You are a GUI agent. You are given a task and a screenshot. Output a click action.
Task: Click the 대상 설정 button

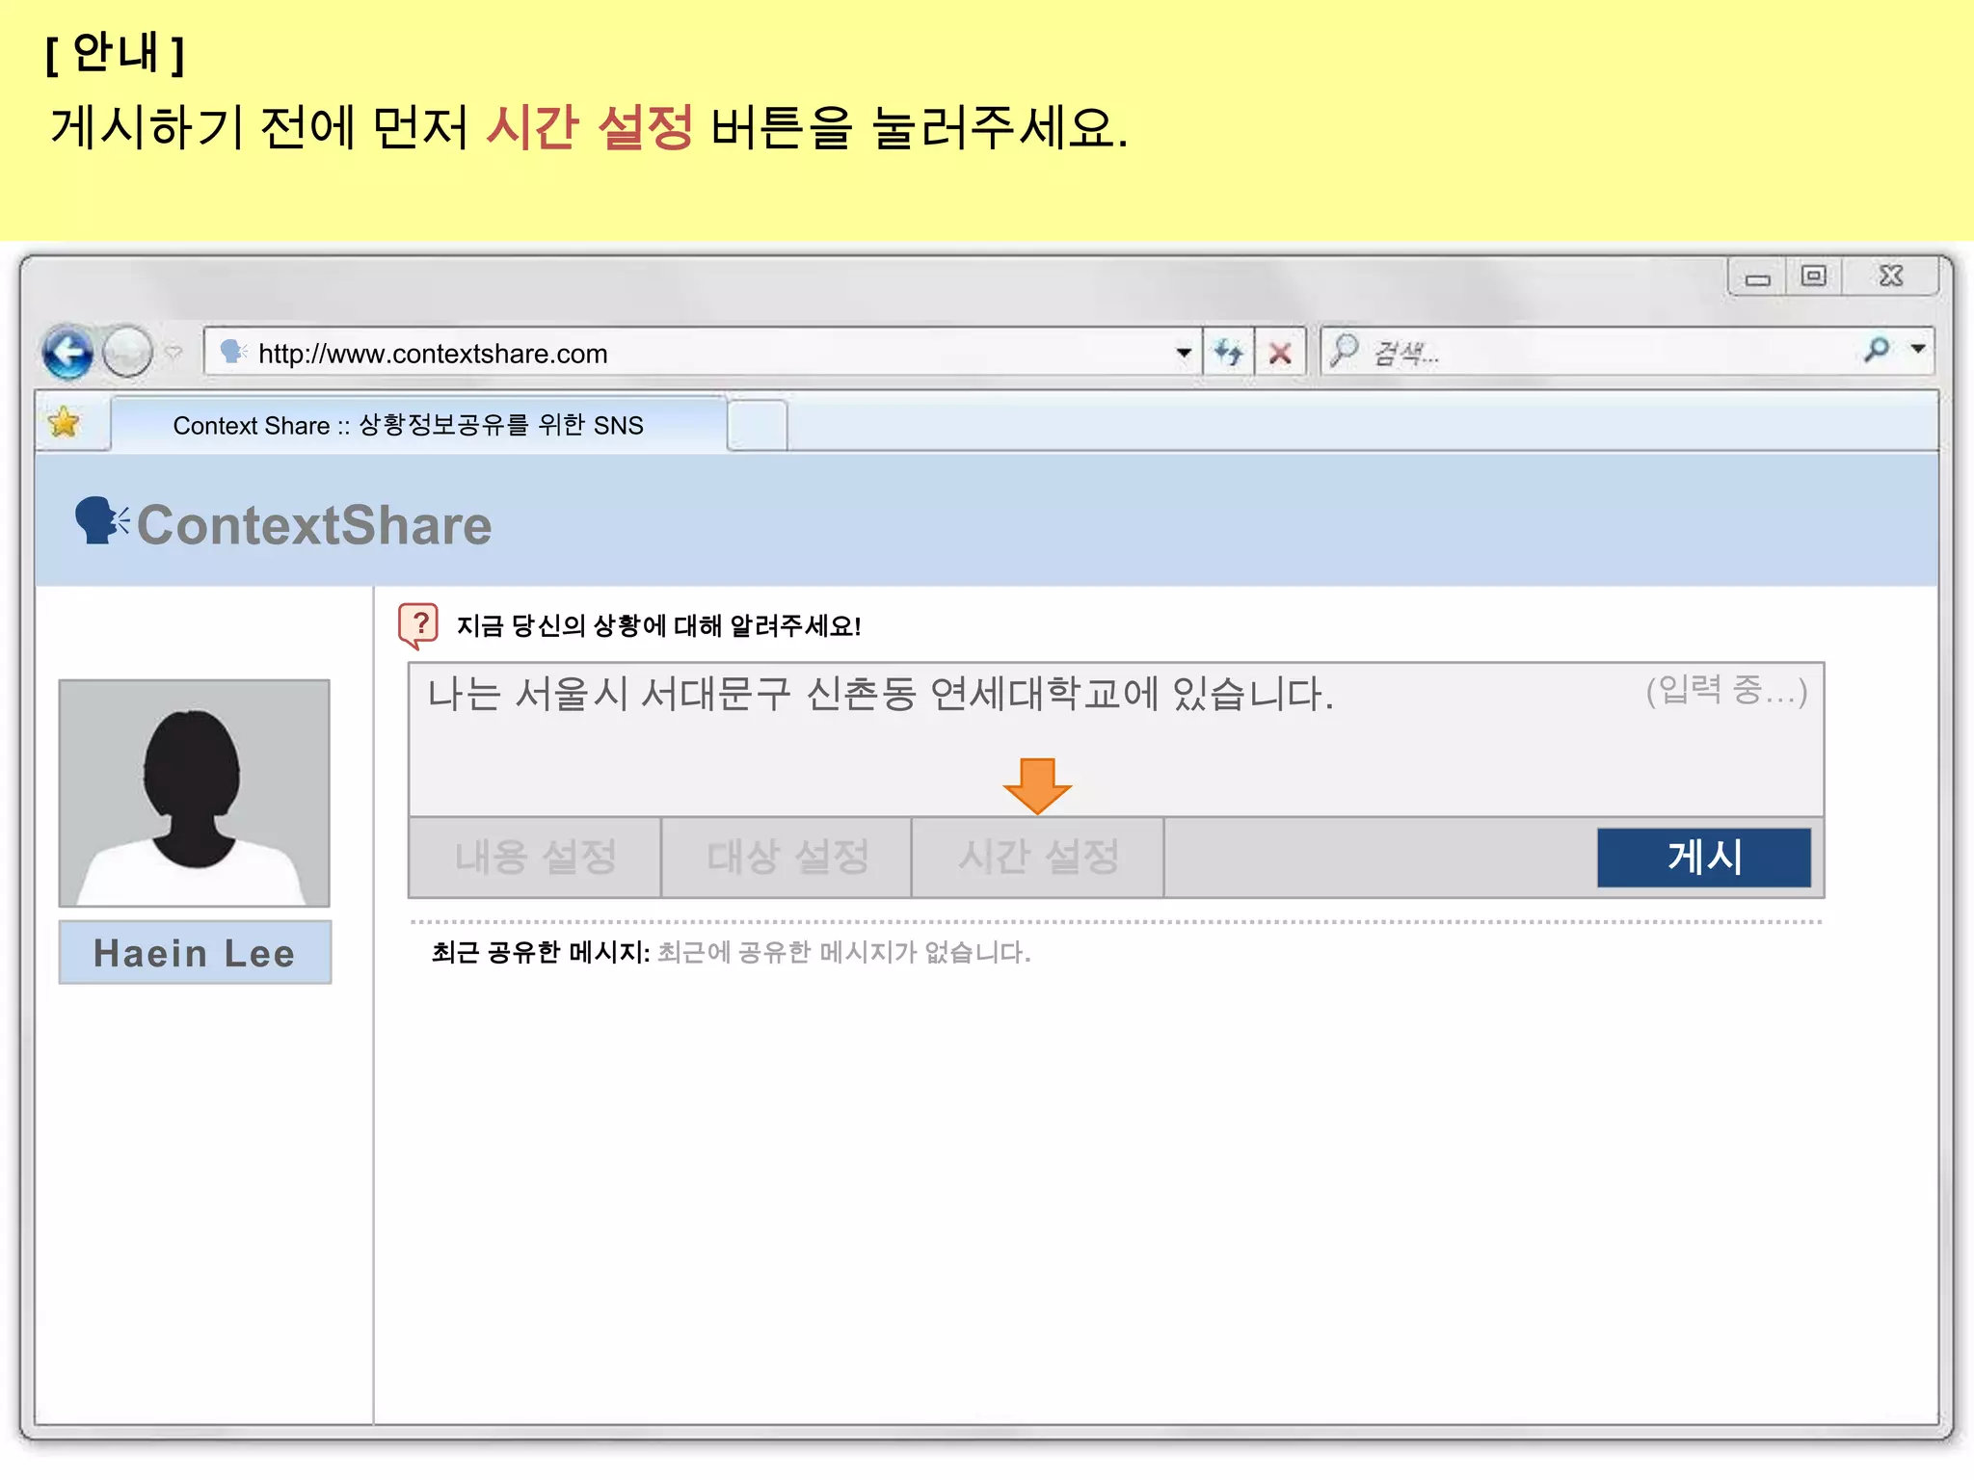point(787,857)
